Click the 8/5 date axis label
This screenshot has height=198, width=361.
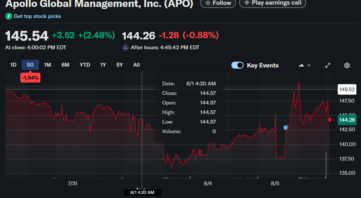(275, 184)
